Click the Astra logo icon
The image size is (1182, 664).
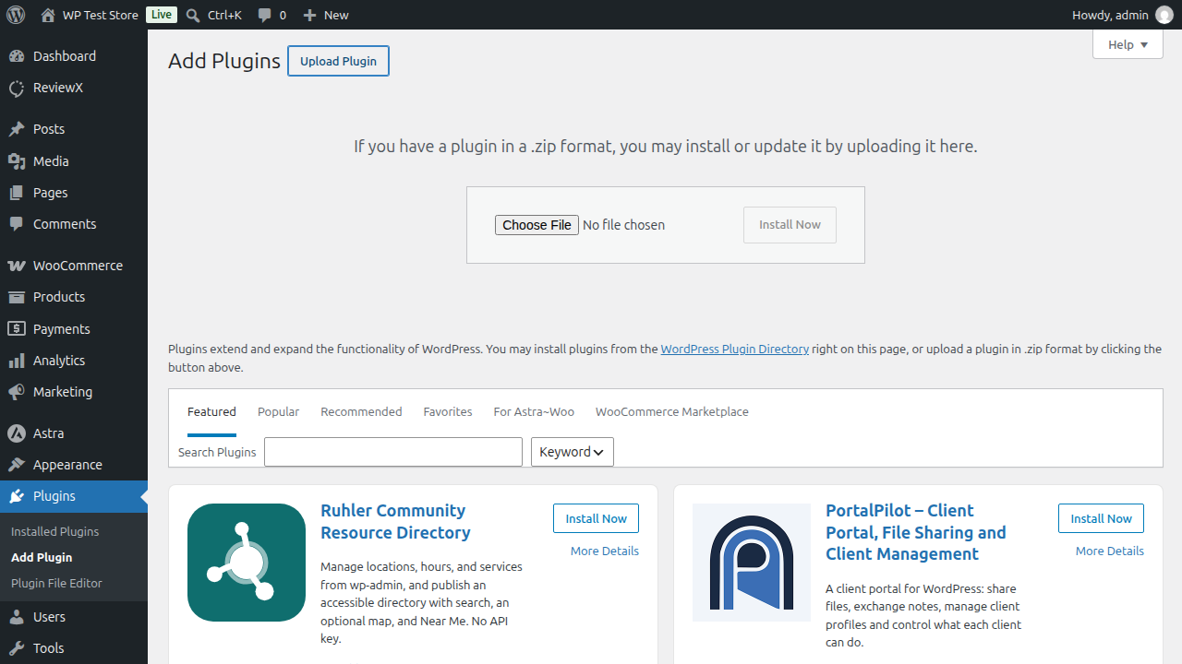point(17,433)
